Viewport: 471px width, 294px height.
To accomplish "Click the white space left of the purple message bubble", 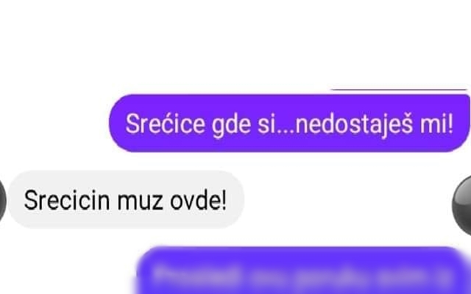I will coord(54,123).
